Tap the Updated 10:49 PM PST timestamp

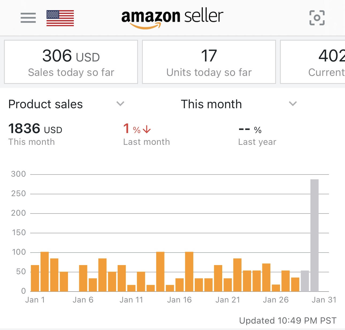(288, 320)
